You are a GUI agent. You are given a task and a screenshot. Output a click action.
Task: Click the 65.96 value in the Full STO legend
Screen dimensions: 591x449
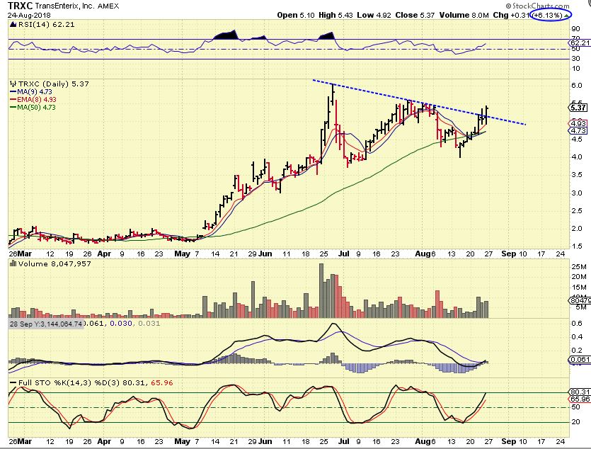tap(161, 382)
